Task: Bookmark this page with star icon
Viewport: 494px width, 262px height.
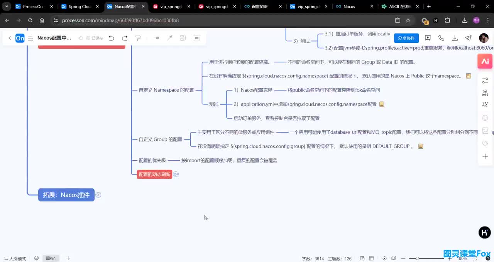Action: tap(408, 20)
